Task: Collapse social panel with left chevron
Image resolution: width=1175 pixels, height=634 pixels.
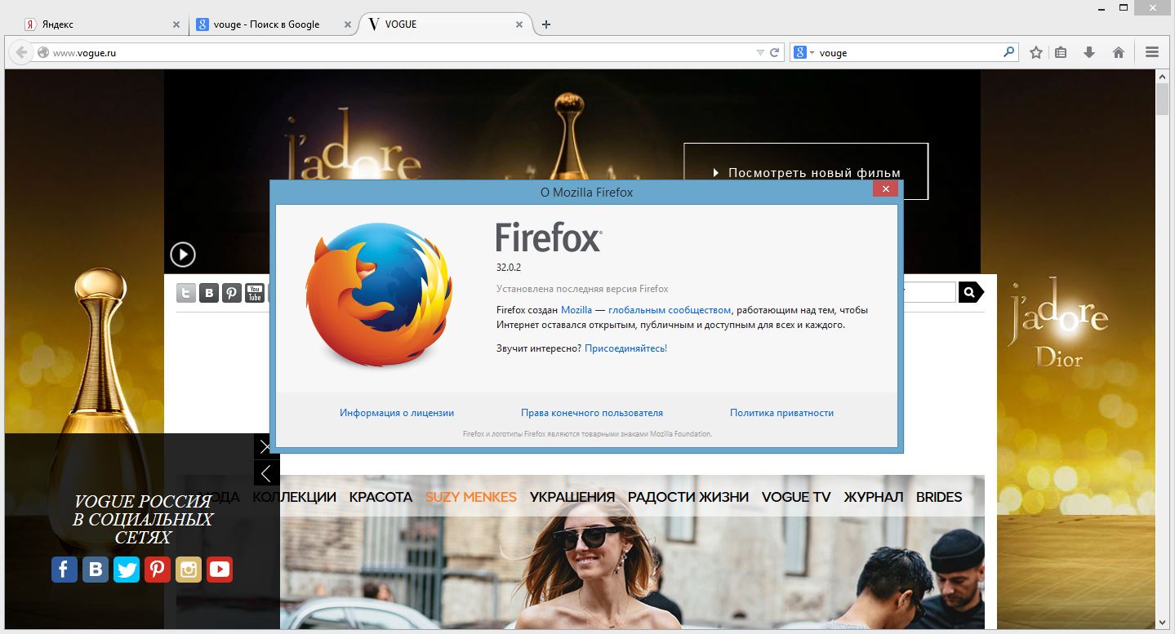Action: (266, 473)
